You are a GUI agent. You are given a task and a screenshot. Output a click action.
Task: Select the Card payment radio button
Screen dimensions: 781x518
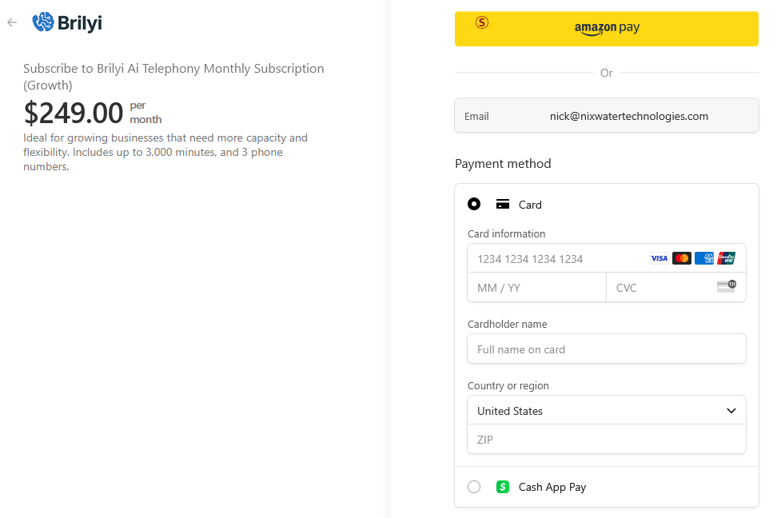(474, 205)
